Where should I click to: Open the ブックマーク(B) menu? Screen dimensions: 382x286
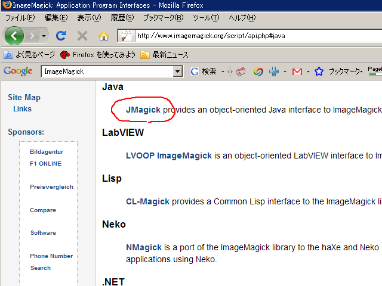point(163,18)
